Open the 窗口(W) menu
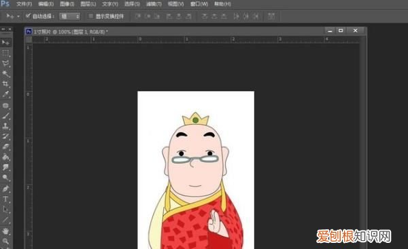The image size is (408, 249). click(x=199, y=4)
